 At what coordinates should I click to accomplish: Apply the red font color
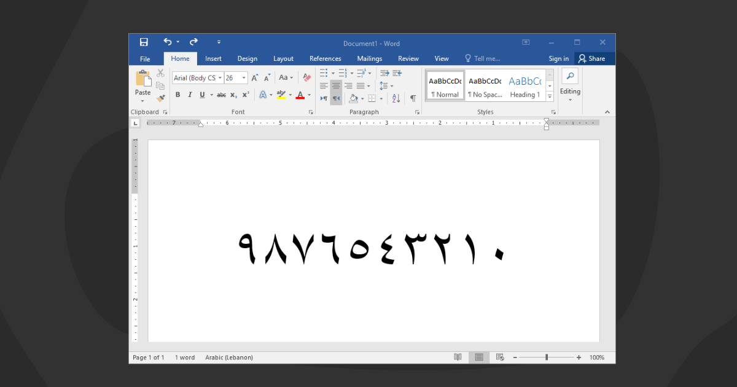point(300,95)
